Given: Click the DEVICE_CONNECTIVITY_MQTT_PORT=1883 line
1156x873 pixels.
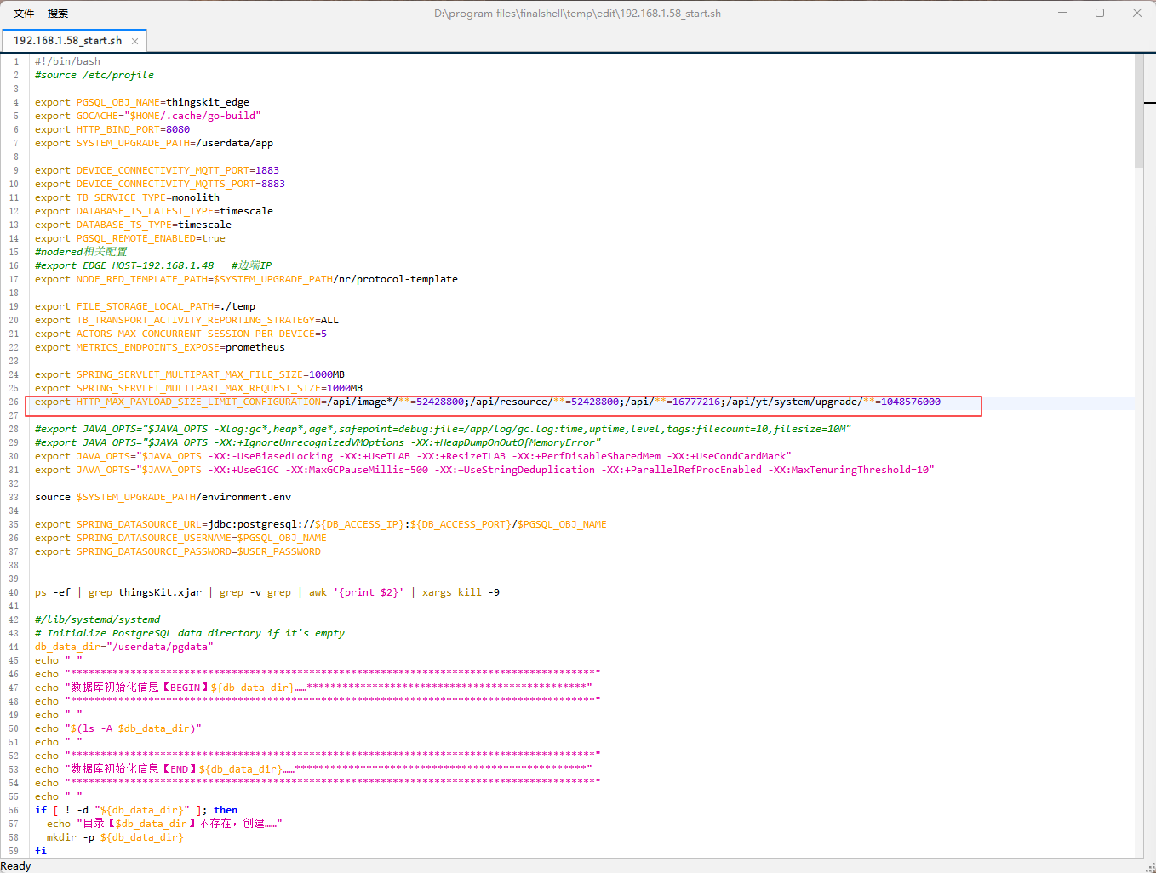Looking at the screenshot, I should (x=157, y=170).
